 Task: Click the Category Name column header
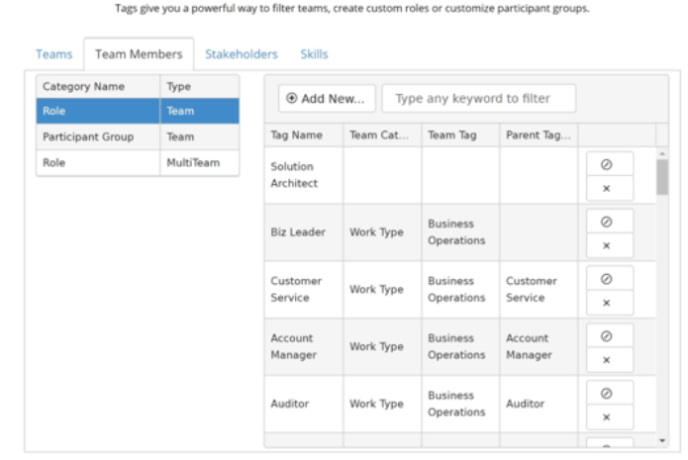point(98,86)
